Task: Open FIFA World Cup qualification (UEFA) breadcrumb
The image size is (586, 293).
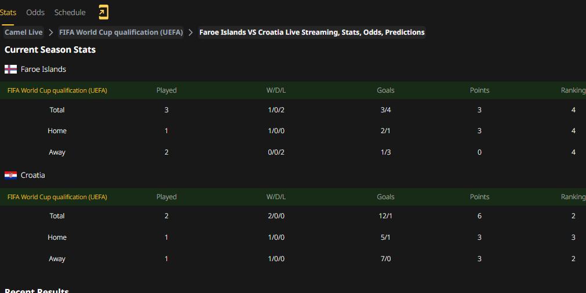Action: (121, 32)
